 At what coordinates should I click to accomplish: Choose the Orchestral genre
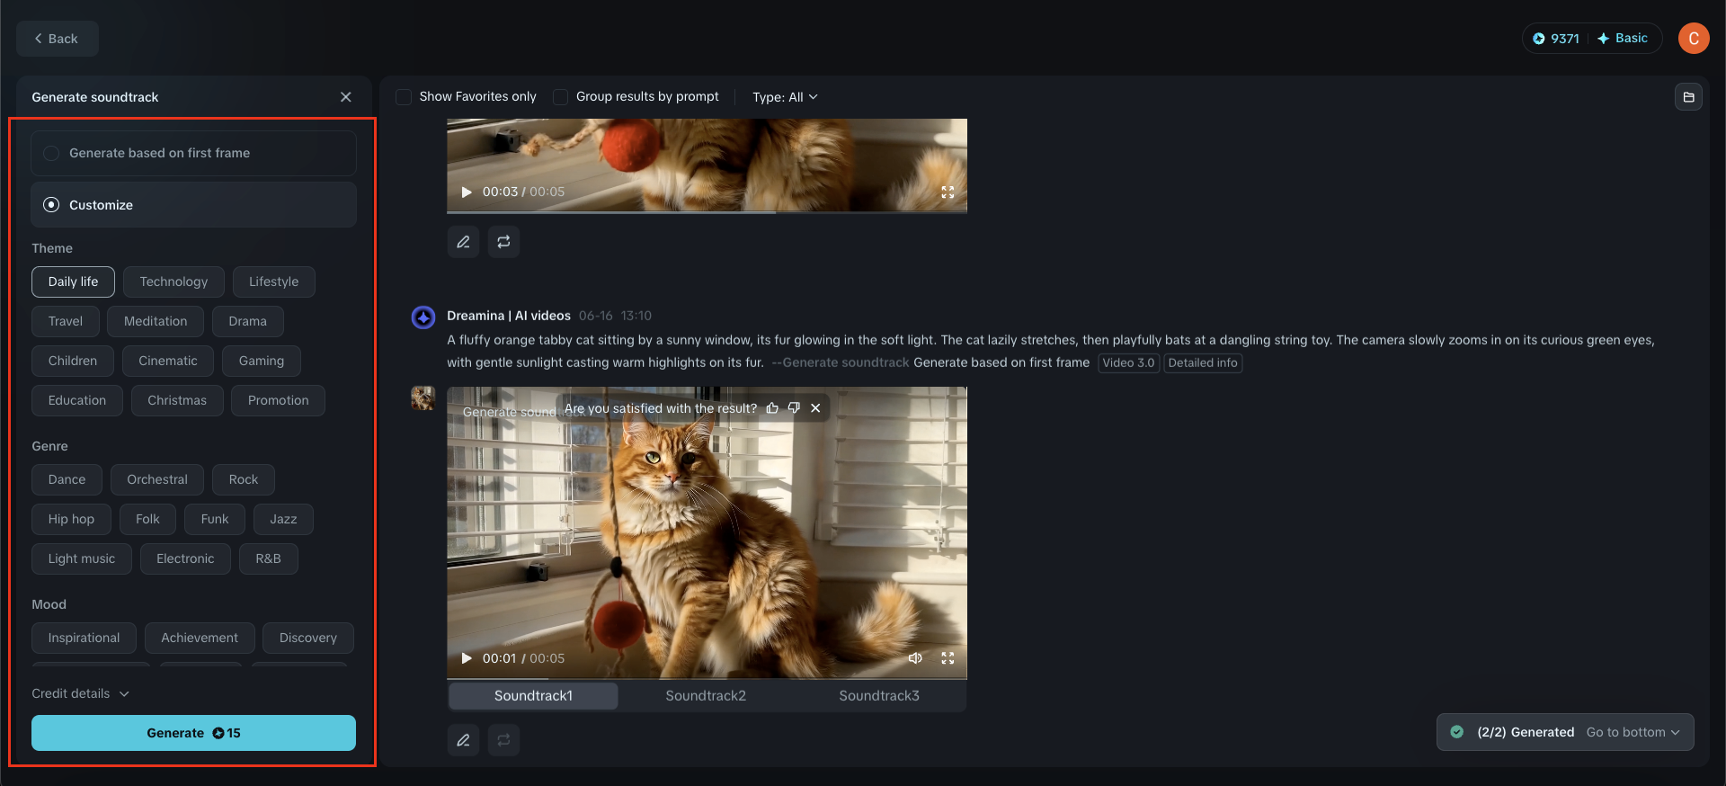[x=157, y=480]
